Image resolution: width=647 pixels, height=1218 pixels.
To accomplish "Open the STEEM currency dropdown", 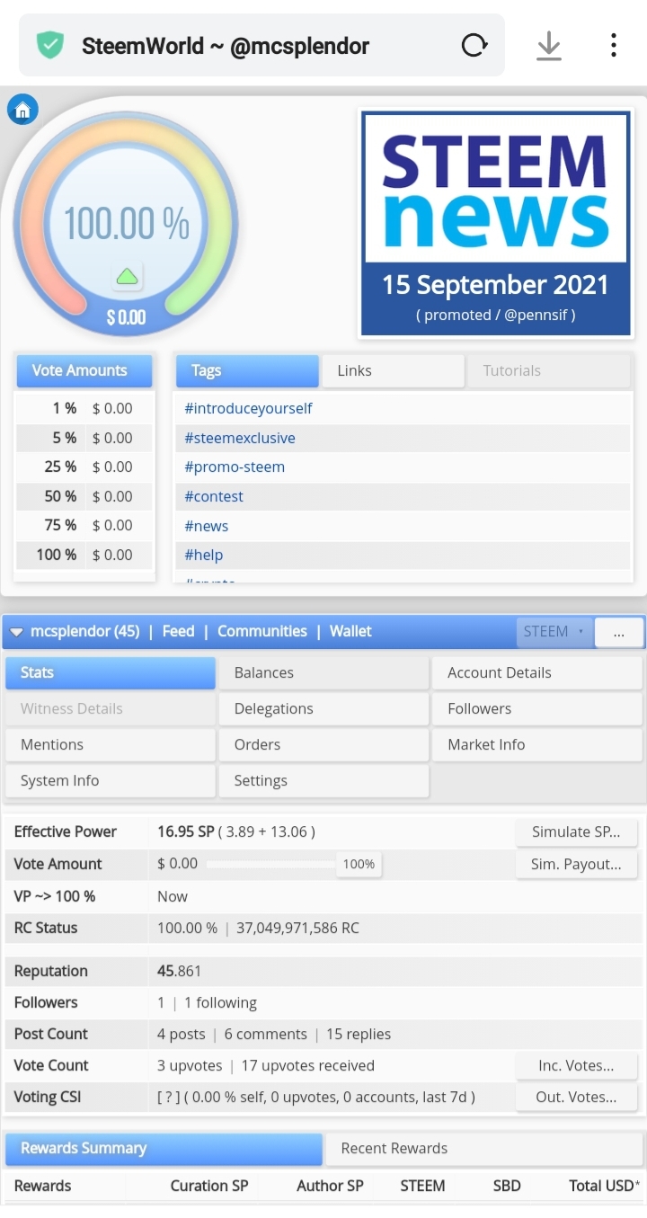I will 553,631.
